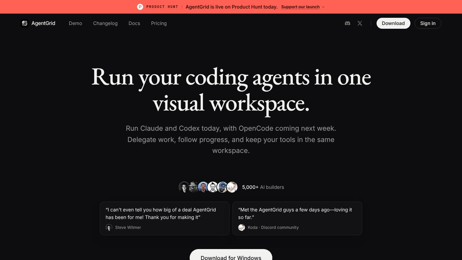Go to the Docs page

134,23
